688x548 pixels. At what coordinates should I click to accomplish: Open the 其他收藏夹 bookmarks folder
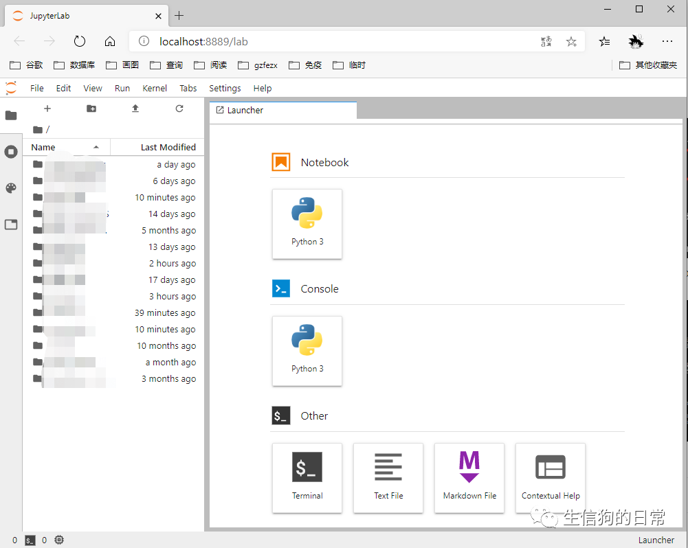point(648,65)
